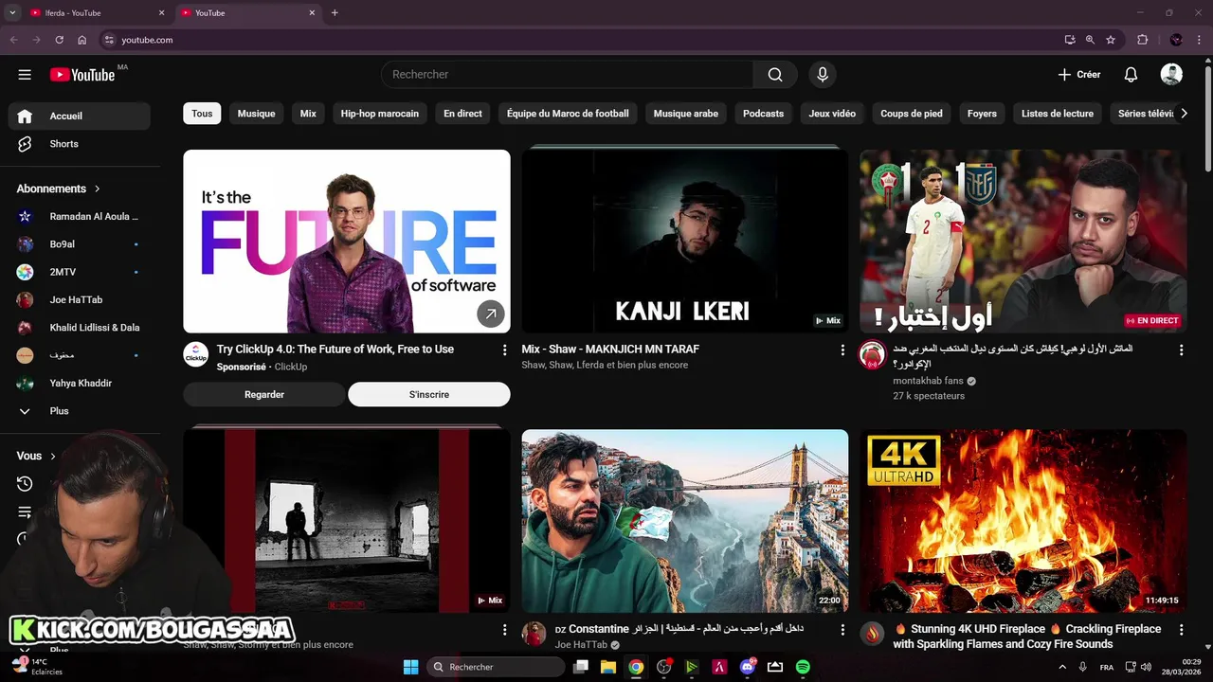Open Mix - Shaw - MAKNJICH MN TARAF title
1213x682 pixels.
[x=610, y=350]
